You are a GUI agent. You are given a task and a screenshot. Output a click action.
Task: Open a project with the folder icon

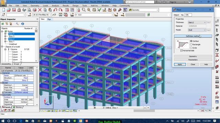(x=9, y=10)
